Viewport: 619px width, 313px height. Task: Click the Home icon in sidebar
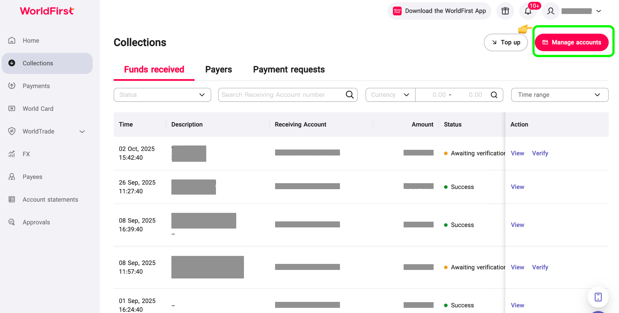[x=12, y=41]
